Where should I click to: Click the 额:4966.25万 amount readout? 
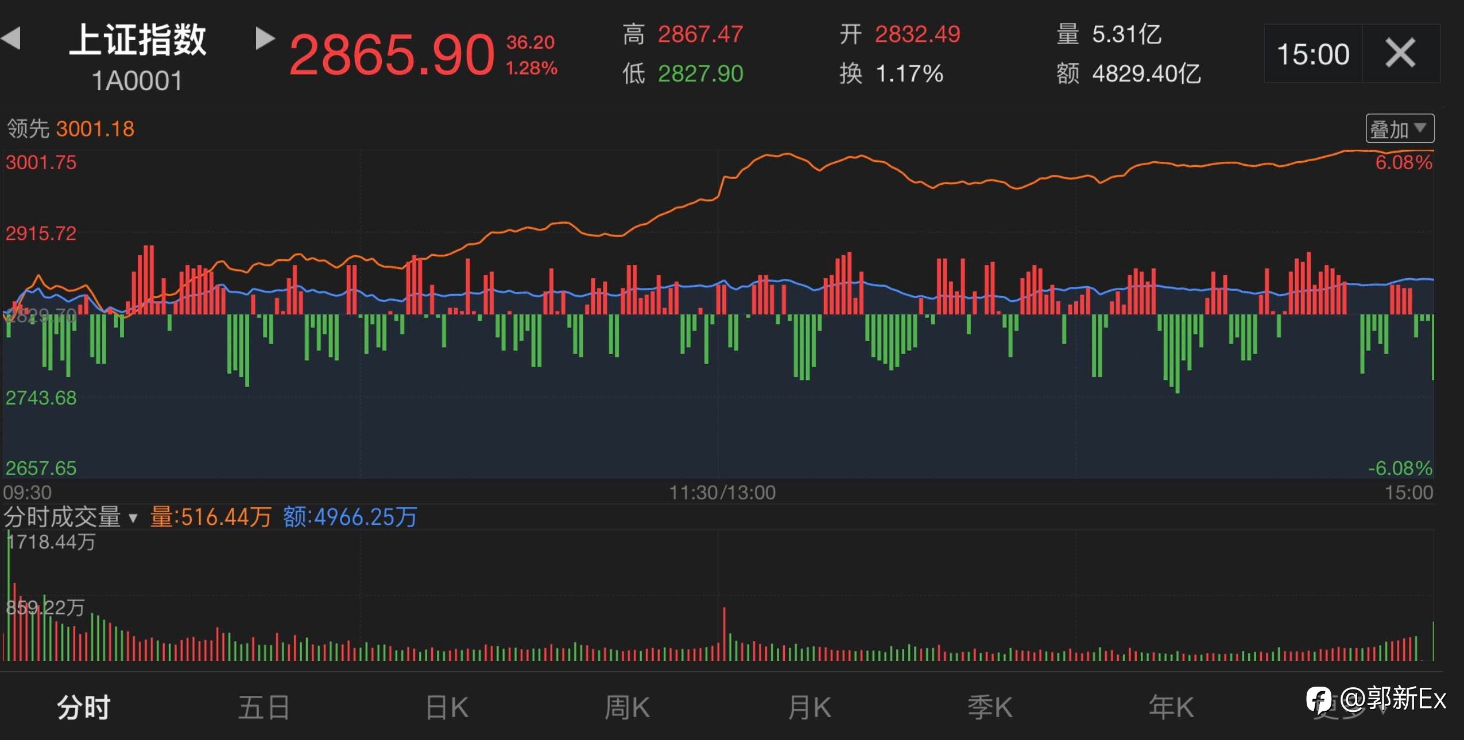coord(350,517)
